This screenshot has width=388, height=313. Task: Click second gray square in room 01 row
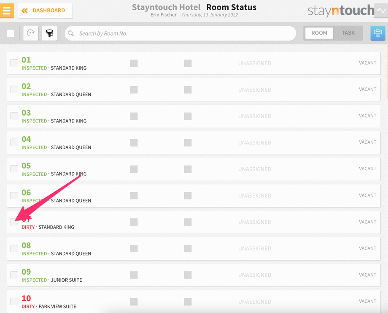pos(188,63)
